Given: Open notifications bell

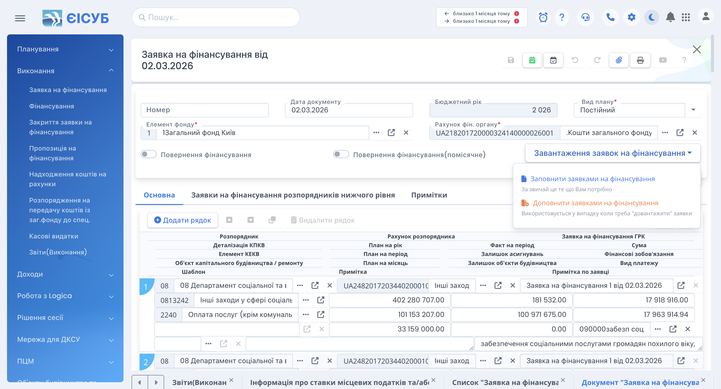Looking at the screenshot, I should click(x=670, y=17).
